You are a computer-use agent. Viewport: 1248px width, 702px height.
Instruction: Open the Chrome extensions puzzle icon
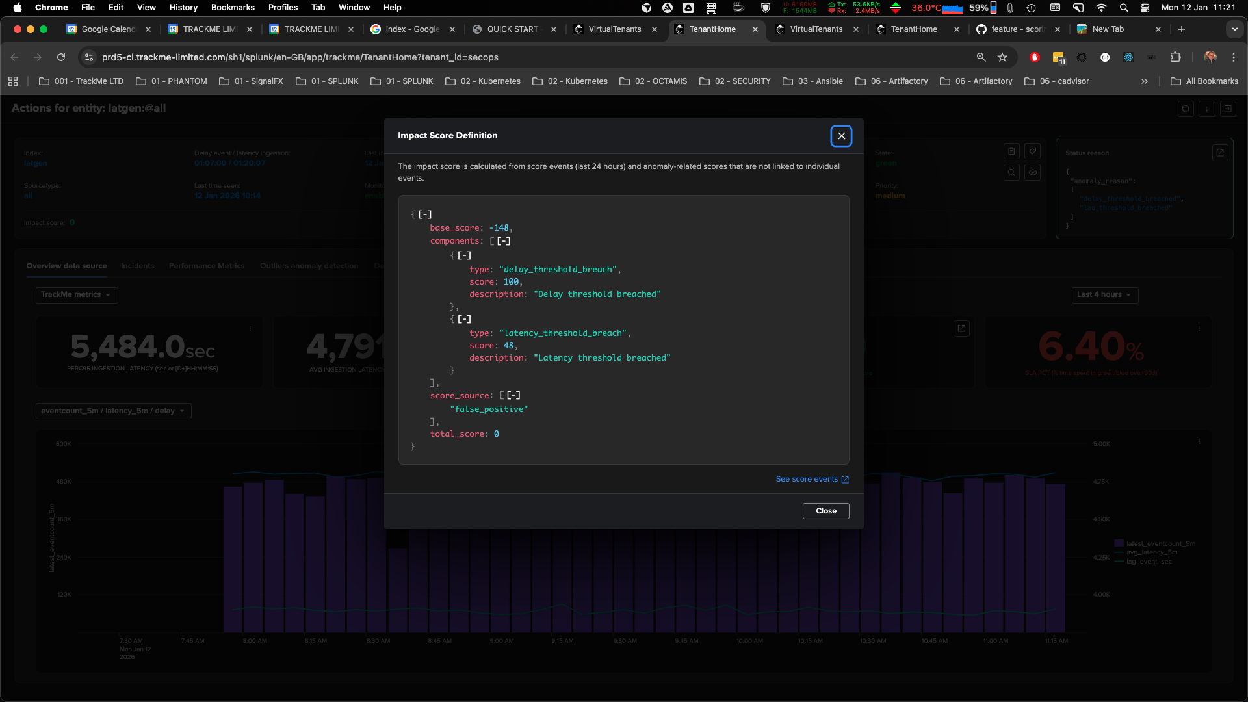(1175, 57)
